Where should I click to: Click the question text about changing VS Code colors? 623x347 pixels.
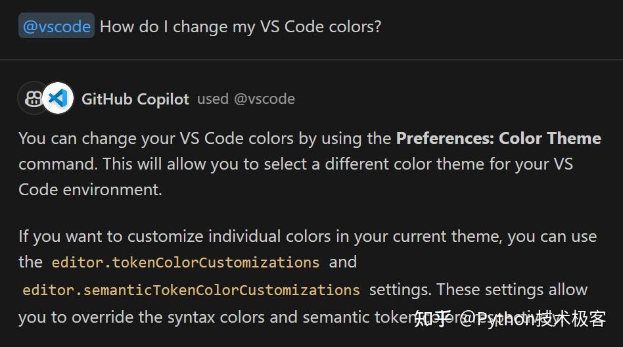coord(241,27)
